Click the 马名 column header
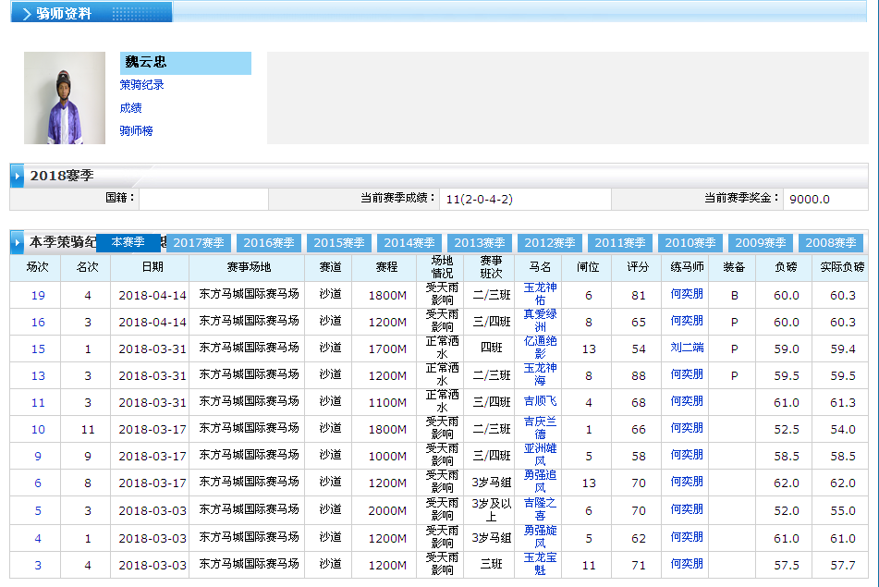Image resolution: width=879 pixels, height=587 pixels. coord(540,267)
